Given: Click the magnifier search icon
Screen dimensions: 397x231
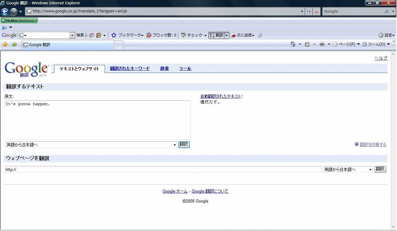Looking at the screenshot, I should click(x=386, y=11).
